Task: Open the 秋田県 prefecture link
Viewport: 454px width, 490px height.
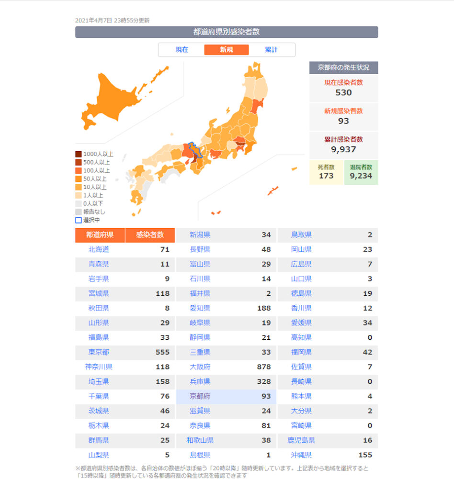Action: (99, 308)
